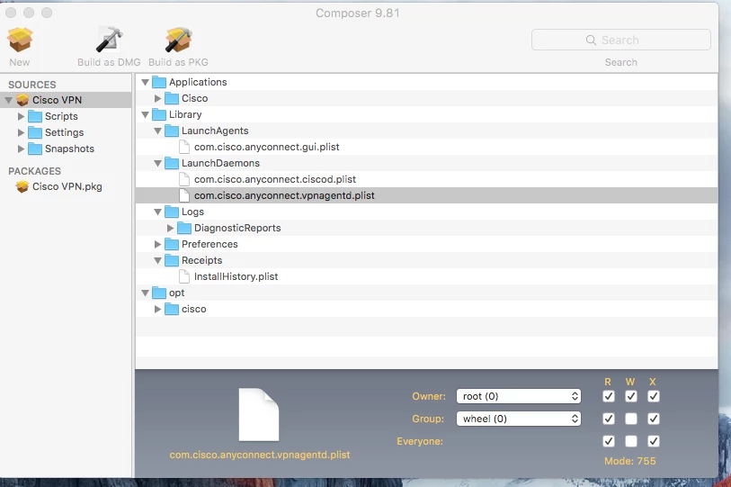This screenshot has width=731, height=487.
Task: Select com.cisco.anyconnect.ciscod.plist file name
Action: pyautogui.click(x=275, y=179)
